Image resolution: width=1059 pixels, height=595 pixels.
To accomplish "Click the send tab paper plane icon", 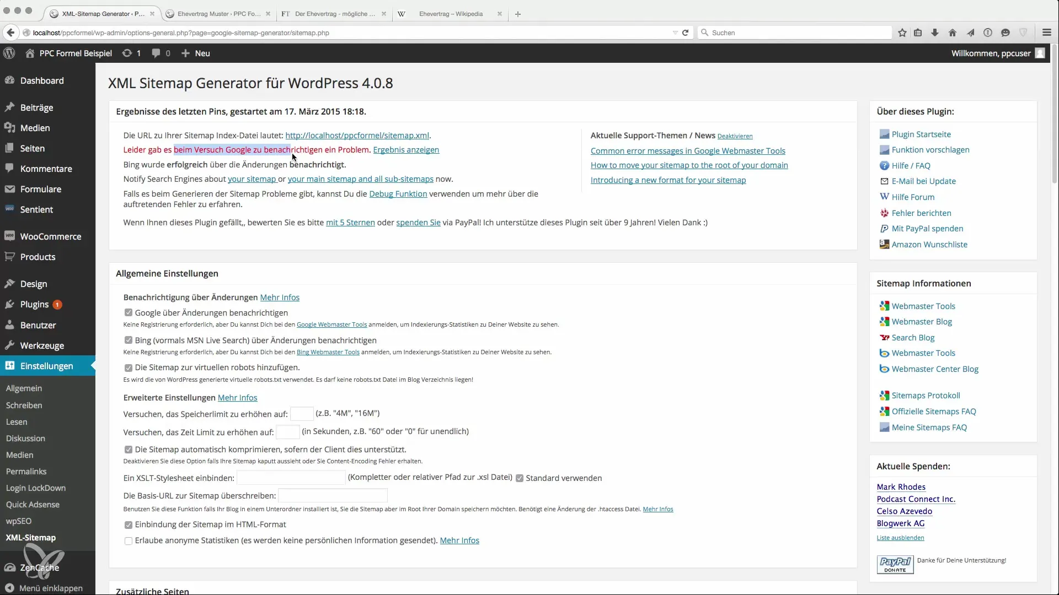I will pyautogui.click(x=970, y=33).
